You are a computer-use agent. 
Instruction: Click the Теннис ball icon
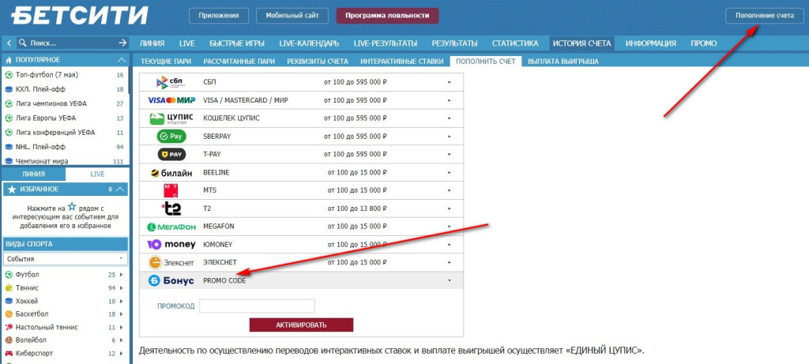pos(9,287)
